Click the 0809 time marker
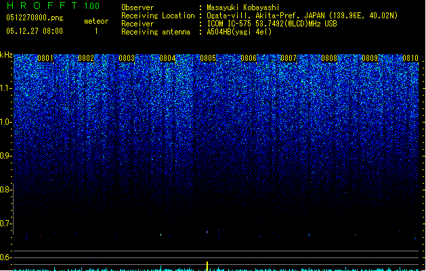 (x=370, y=58)
